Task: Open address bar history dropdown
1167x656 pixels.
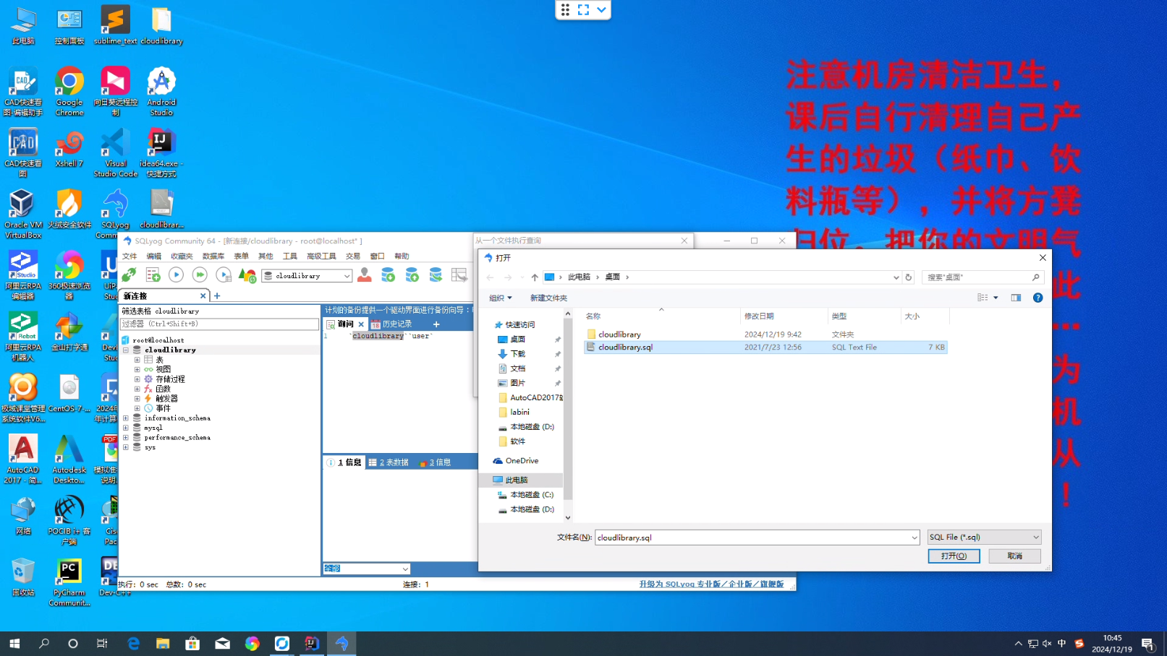Action: coord(896,277)
